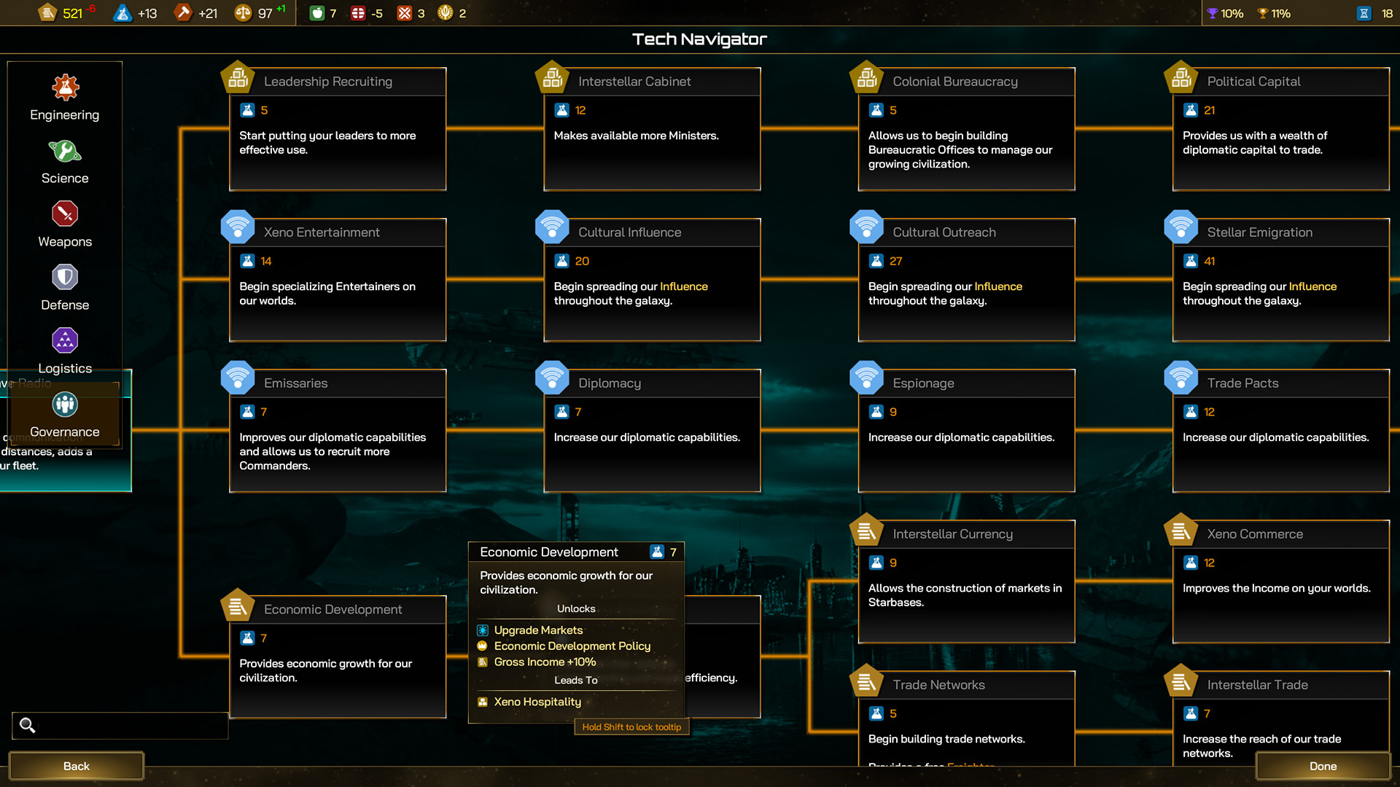Open the Science tech category

65,152
